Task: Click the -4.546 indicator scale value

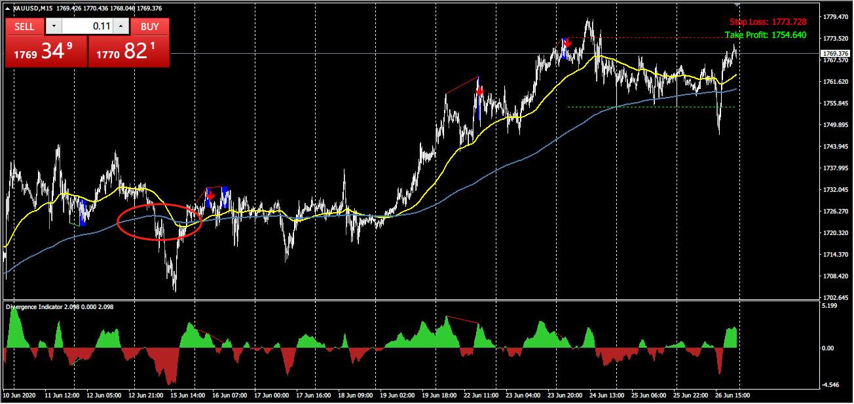Action: pyautogui.click(x=830, y=386)
